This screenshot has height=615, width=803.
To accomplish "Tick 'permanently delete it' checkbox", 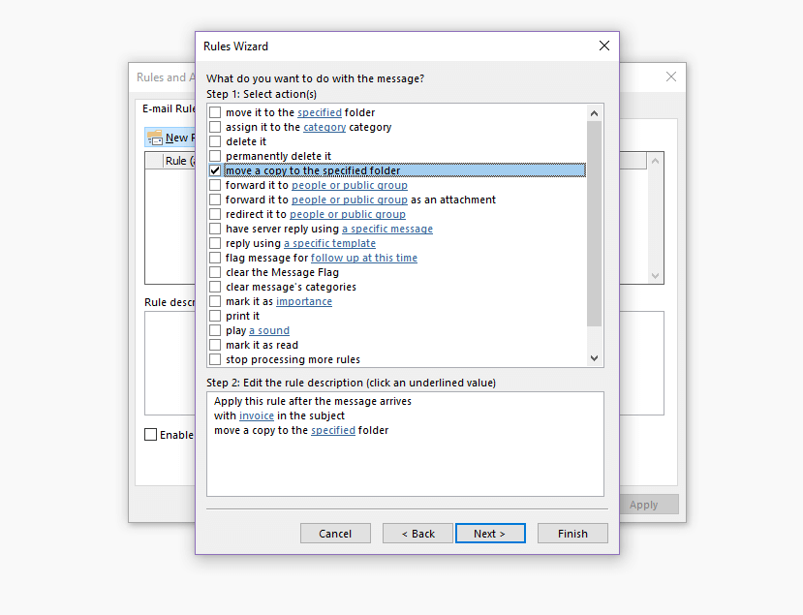I will click(215, 156).
